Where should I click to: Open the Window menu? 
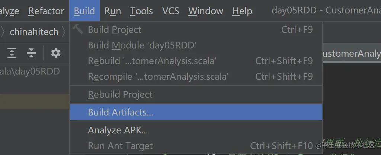click(205, 11)
